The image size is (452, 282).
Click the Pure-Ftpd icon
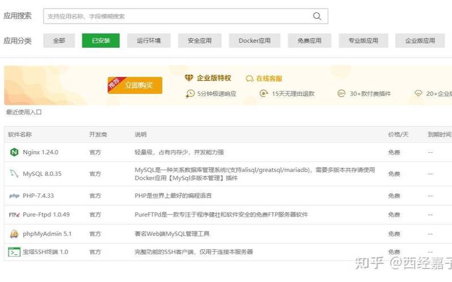14,215
